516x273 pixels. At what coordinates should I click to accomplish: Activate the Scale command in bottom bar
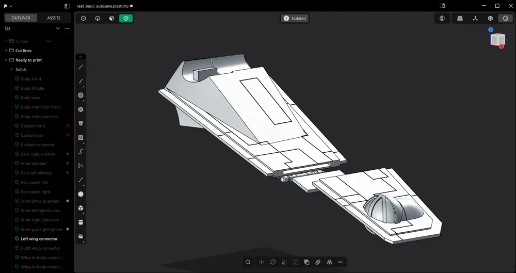[284, 262]
